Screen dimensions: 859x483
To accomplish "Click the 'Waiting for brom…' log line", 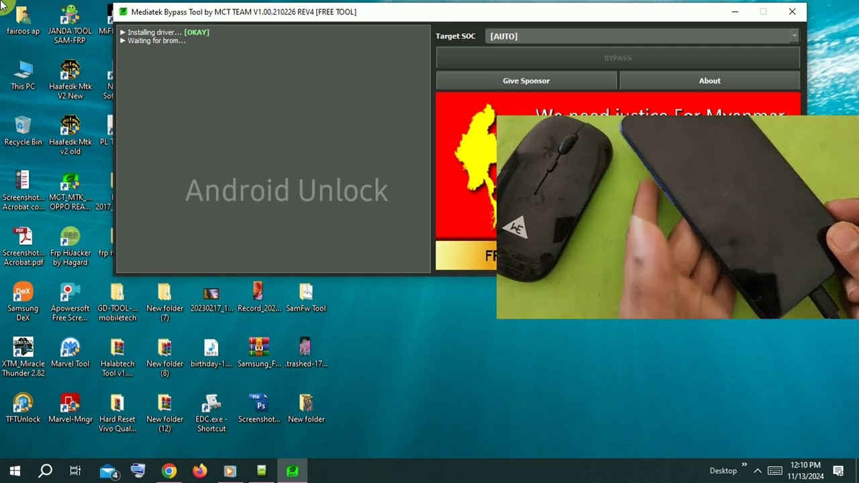I will coord(152,41).
